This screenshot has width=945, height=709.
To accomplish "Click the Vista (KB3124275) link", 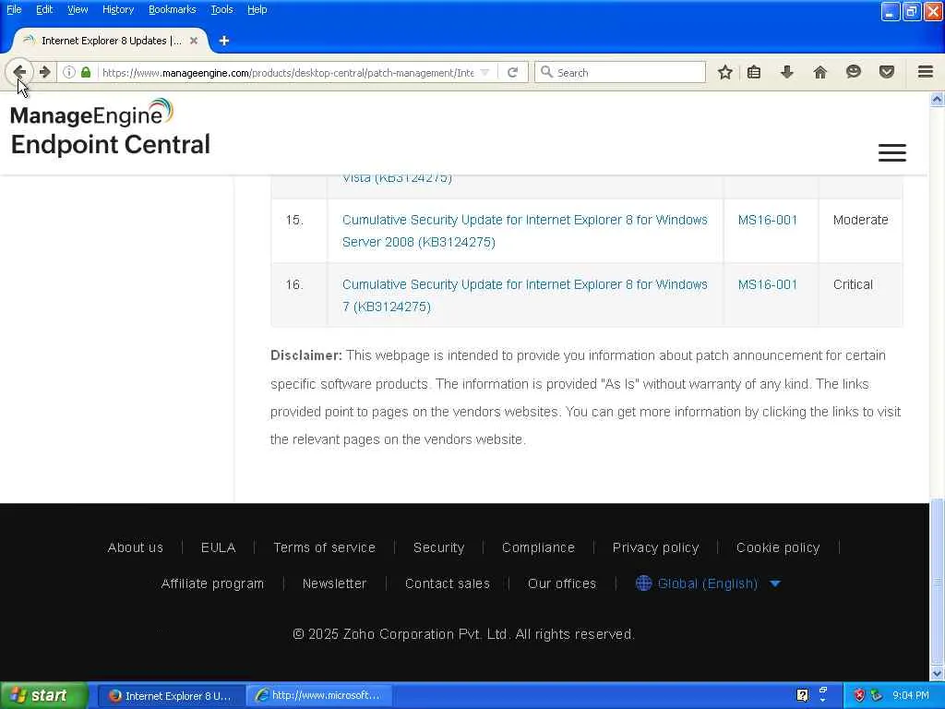I will click(397, 178).
